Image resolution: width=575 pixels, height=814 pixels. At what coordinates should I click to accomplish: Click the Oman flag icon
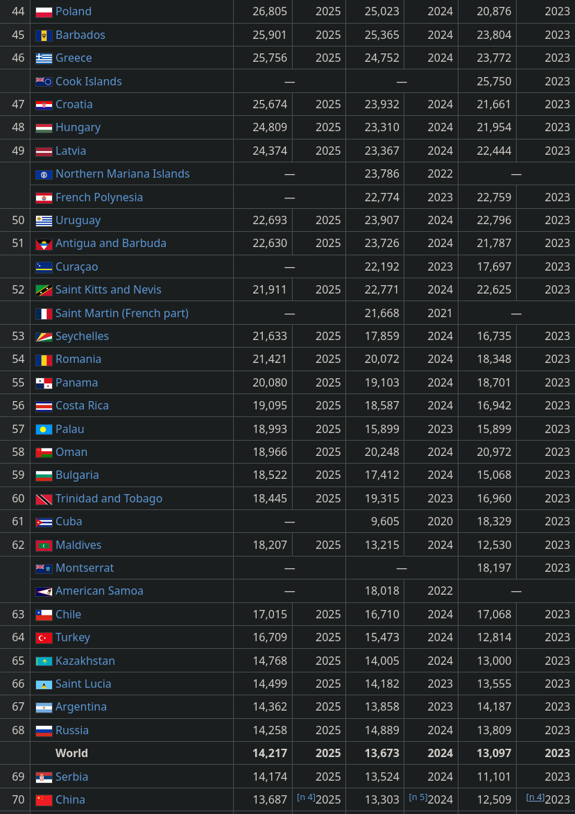coord(44,452)
